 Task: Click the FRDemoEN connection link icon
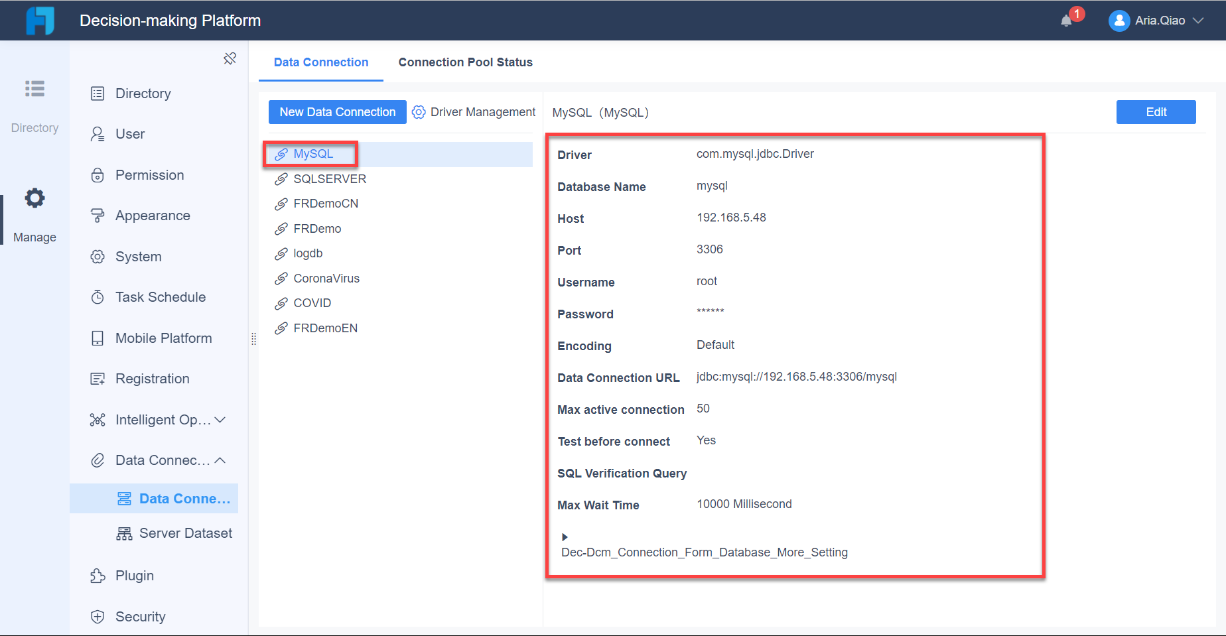281,328
